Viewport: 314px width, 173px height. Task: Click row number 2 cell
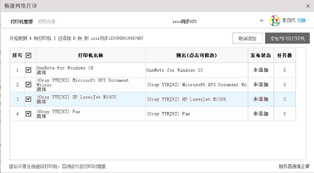click(17, 84)
